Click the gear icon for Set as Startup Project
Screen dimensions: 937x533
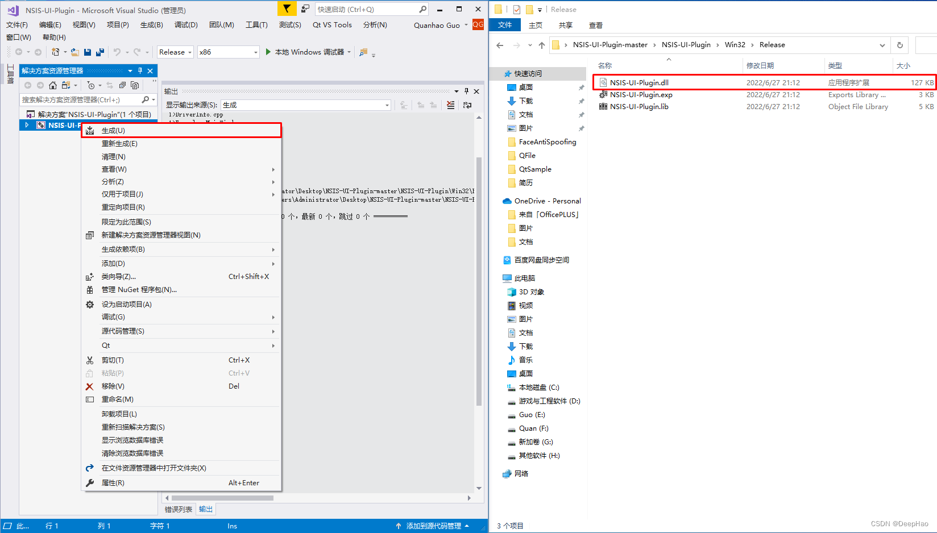point(90,305)
